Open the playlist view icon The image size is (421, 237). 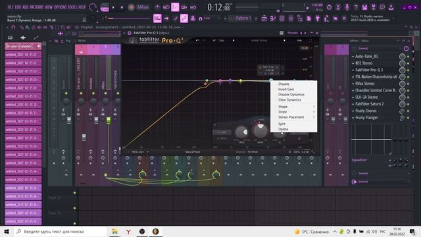coord(264,18)
